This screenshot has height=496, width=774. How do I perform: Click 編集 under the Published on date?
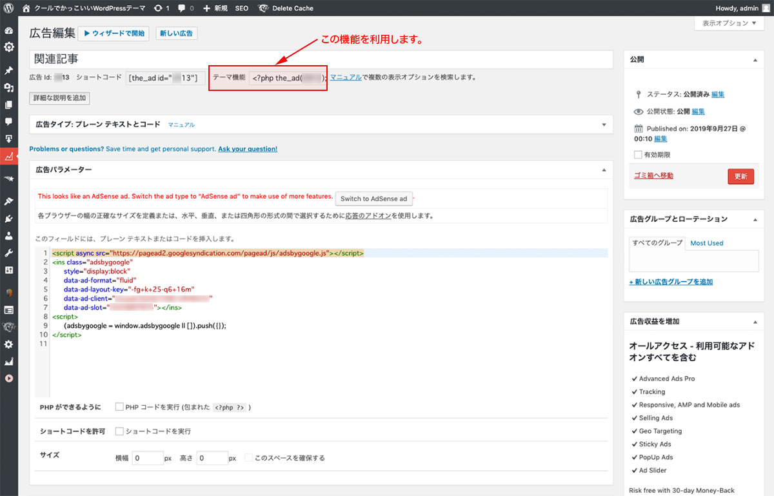660,139
